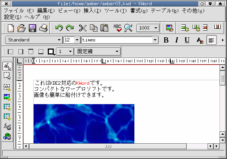The width and height of the screenshot is (227, 159).
Task: Run the ABC spell check
Action: (x=117, y=28)
